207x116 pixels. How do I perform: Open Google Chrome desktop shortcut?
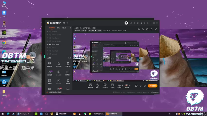(x=4, y=44)
